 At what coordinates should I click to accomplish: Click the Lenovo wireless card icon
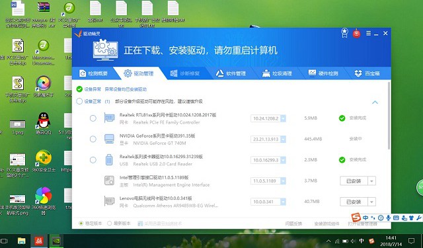coord(109,201)
